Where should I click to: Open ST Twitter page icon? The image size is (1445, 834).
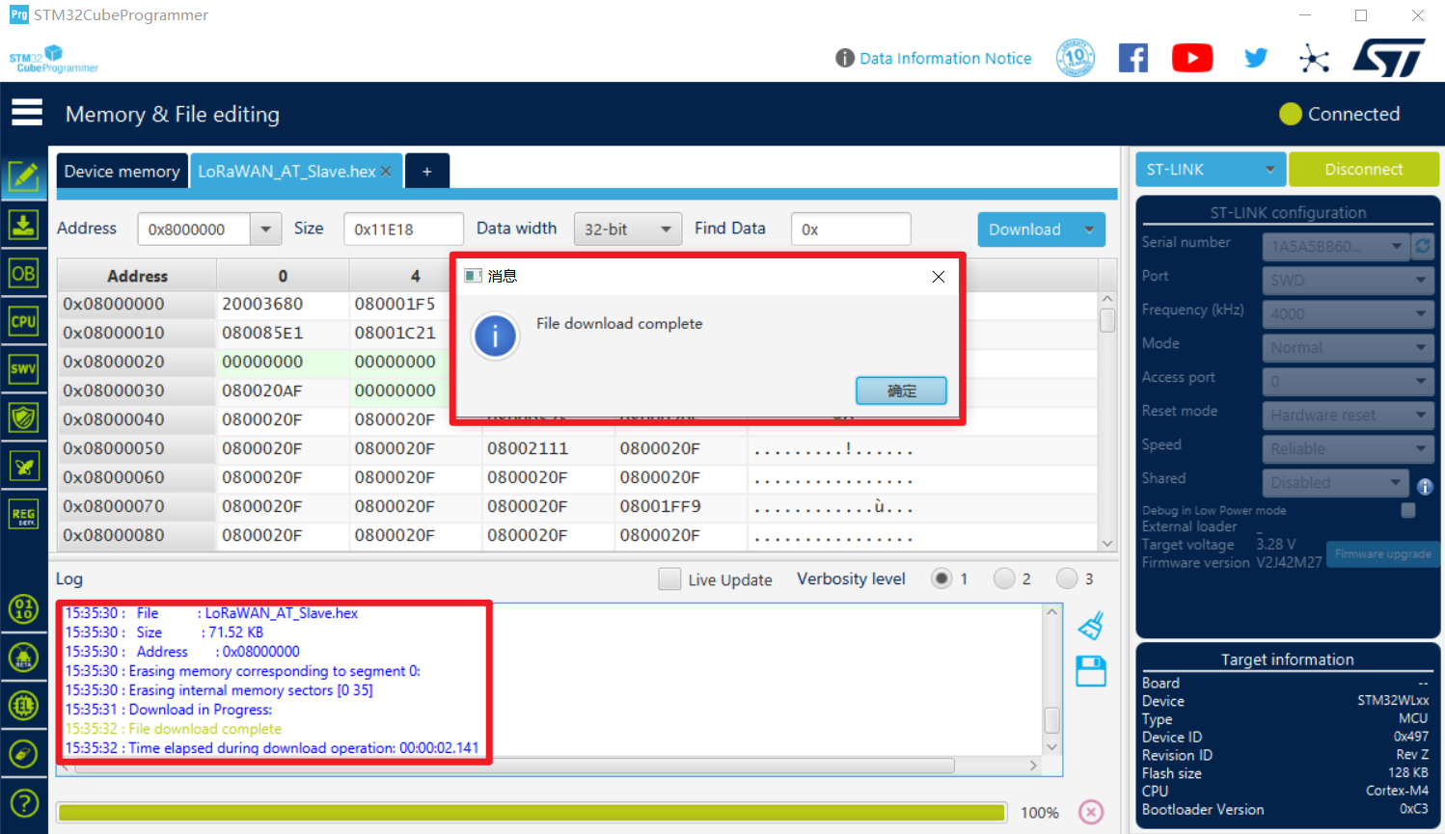click(1255, 58)
